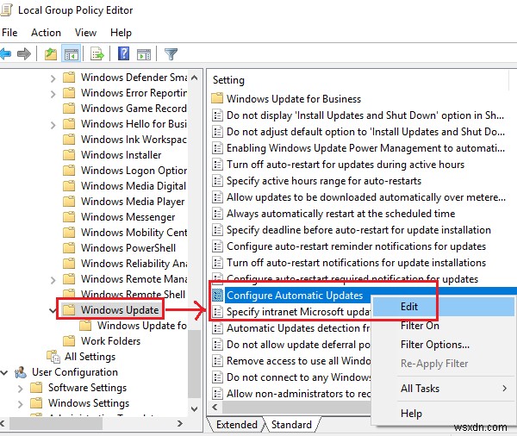
Task: Click the Windows Media Player folder icon
Action: [x=69, y=201]
